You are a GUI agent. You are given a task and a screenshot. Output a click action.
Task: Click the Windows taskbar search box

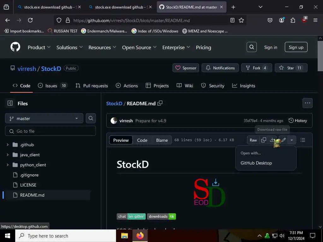[66, 236]
